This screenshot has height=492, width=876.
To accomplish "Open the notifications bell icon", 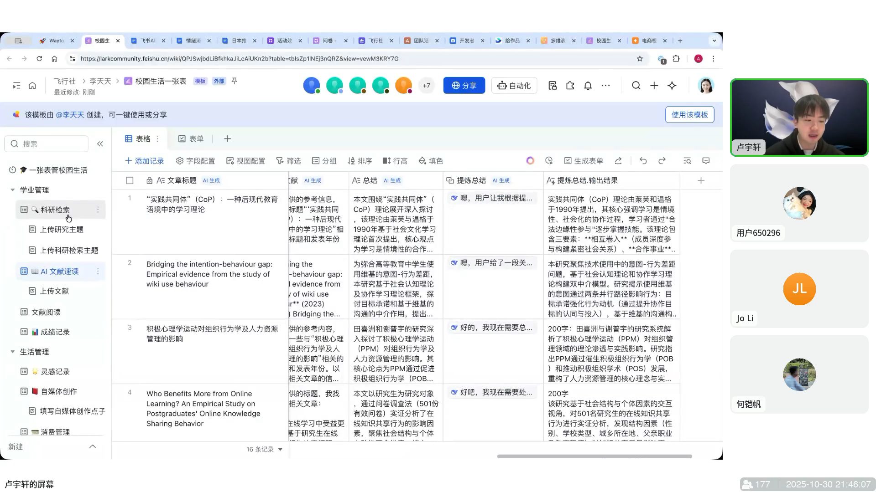I will tap(588, 86).
